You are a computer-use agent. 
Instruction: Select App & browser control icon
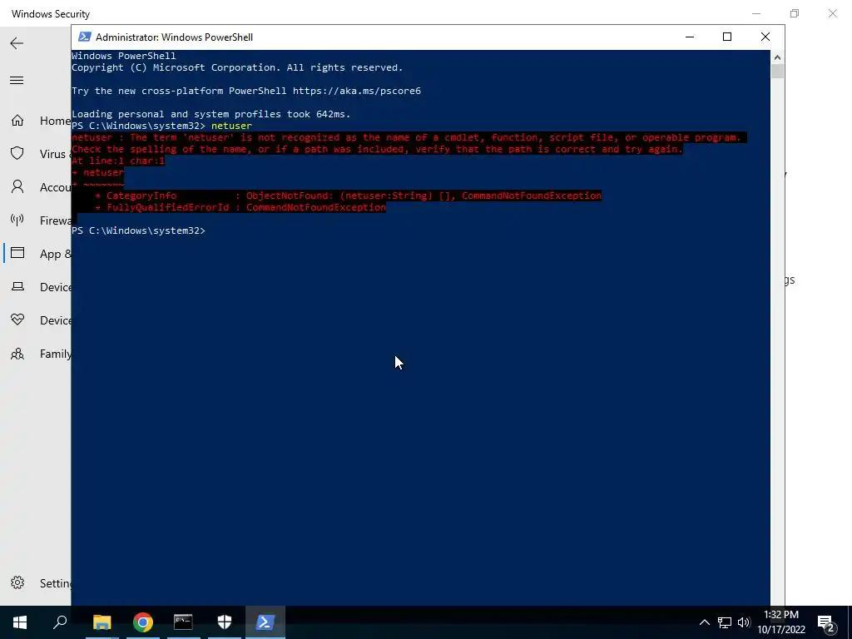click(17, 253)
